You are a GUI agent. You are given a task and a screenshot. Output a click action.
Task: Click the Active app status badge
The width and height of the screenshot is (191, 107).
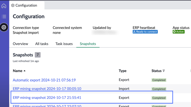(178, 32)
